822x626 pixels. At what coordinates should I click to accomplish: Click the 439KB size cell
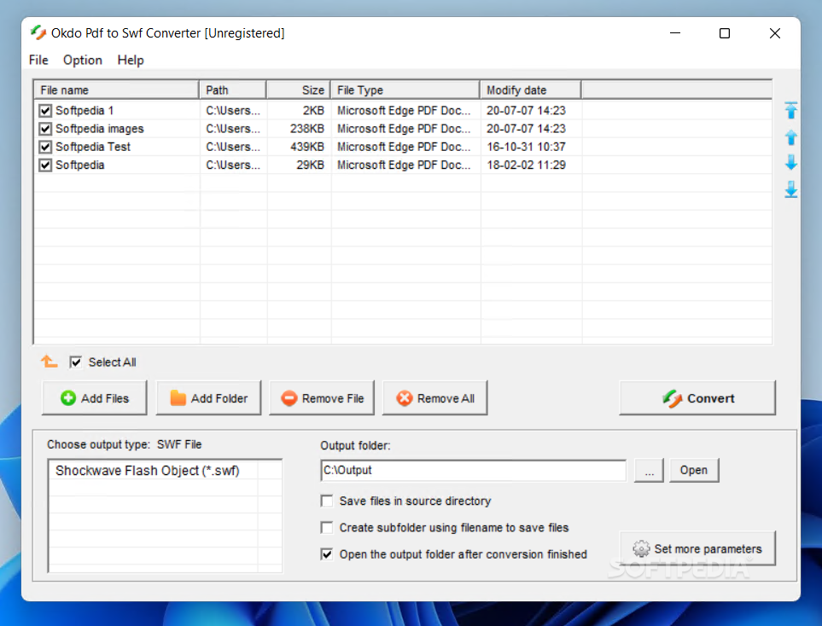point(307,148)
